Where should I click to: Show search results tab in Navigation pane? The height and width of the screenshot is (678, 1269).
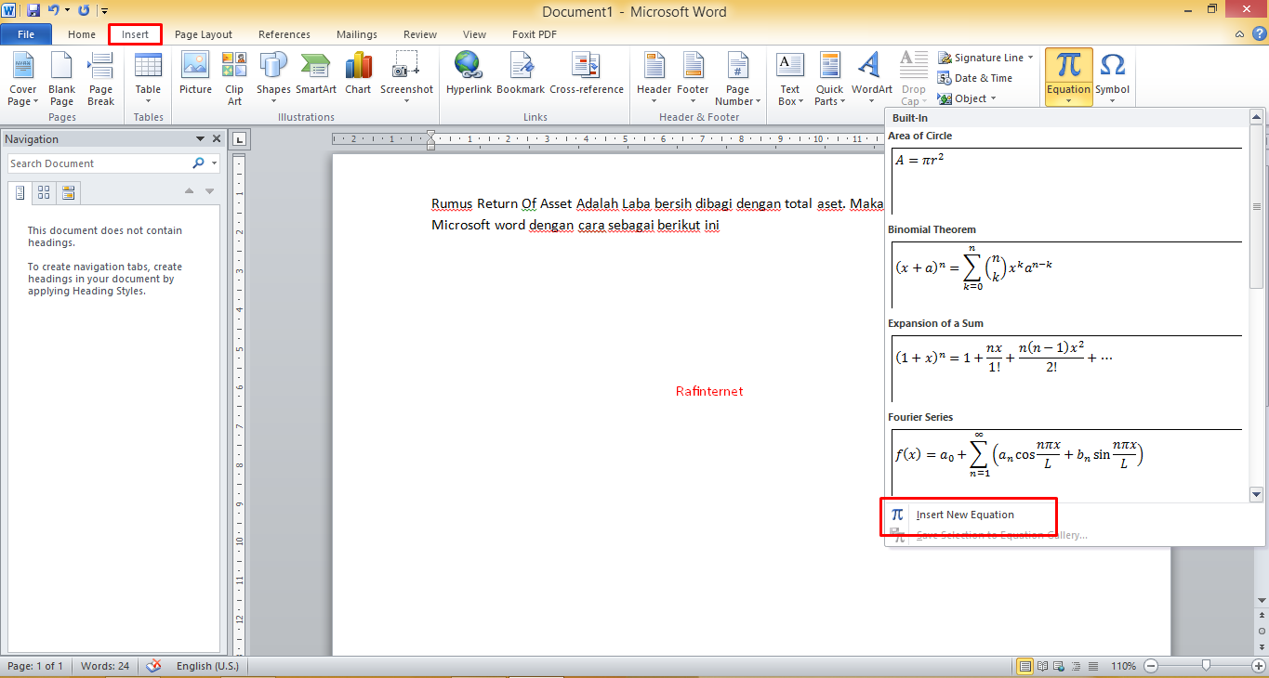(68, 192)
